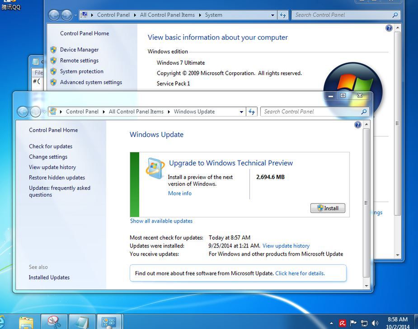This screenshot has height=329, width=418.
Task: Open Updates: frequently asked questions
Action: click(60, 191)
